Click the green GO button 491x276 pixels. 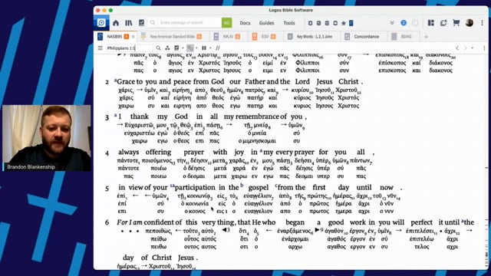pos(227,23)
